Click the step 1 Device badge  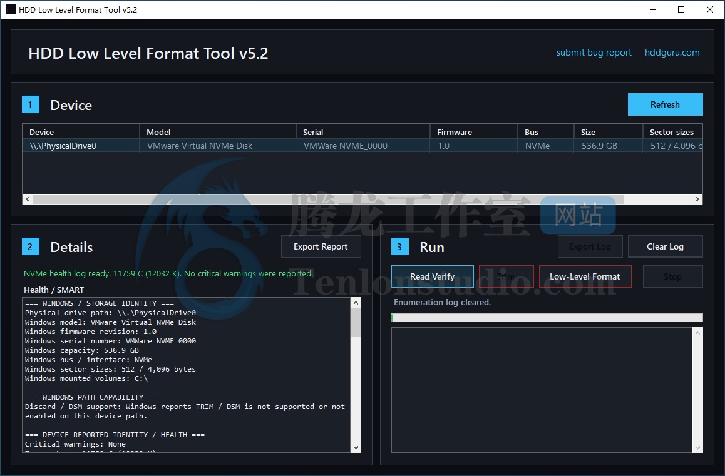31,104
